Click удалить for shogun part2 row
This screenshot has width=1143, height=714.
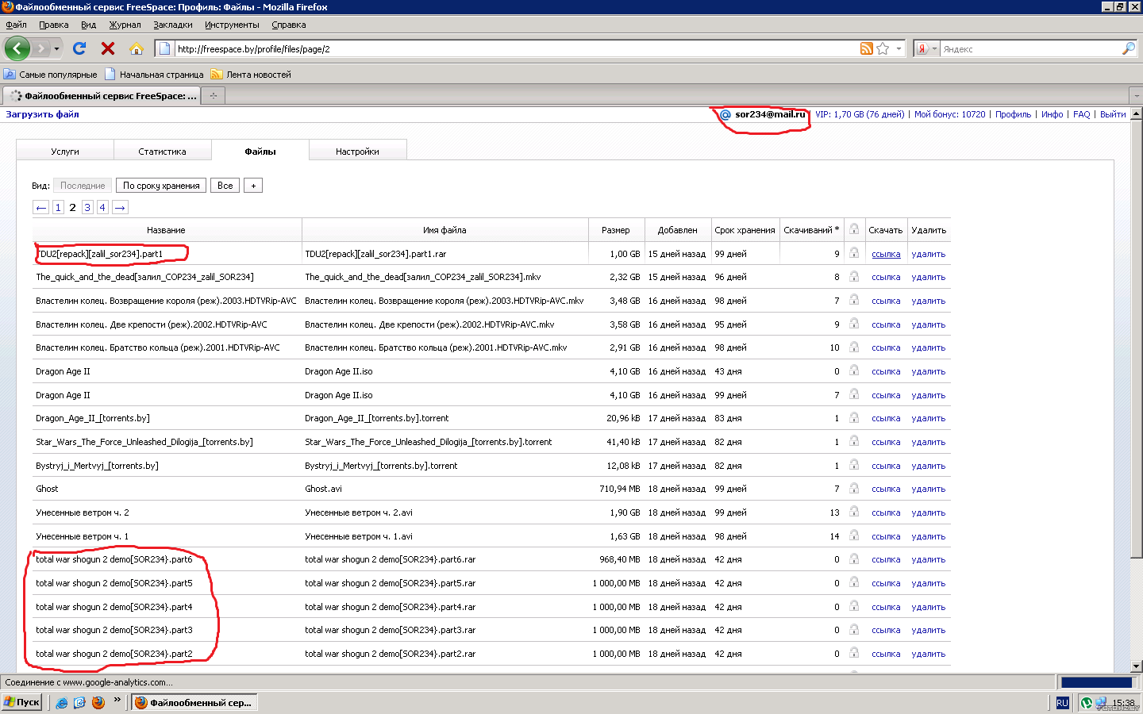(x=928, y=654)
